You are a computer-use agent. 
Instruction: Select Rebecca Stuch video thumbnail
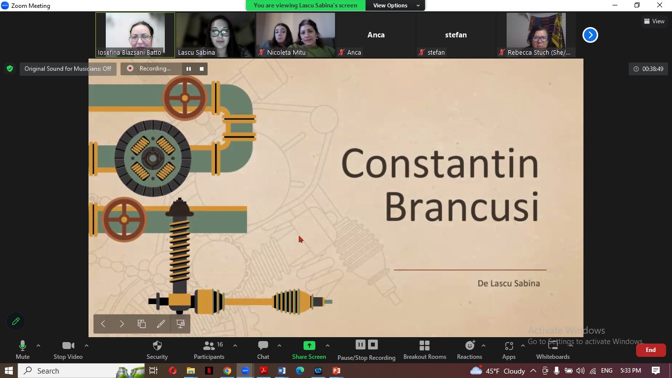coord(536,35)
